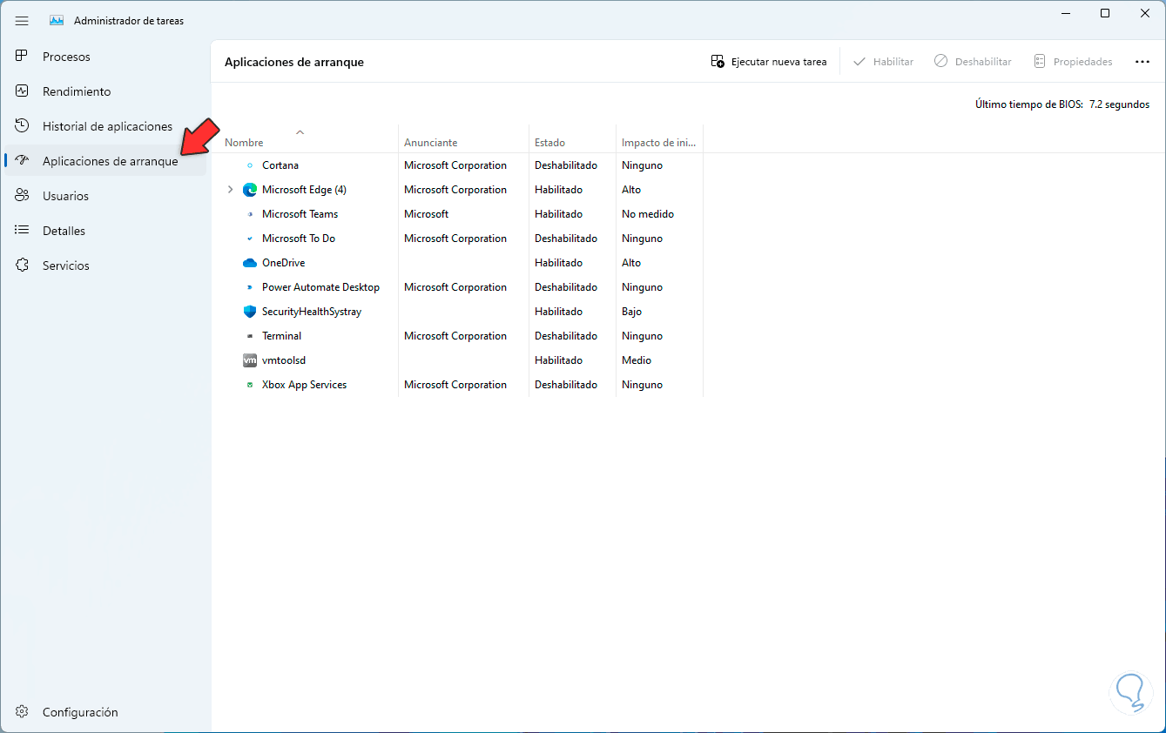This screenshot has height=733, width=1166.
Task: Click the Detalles list icon
Action: pos(24,231)
